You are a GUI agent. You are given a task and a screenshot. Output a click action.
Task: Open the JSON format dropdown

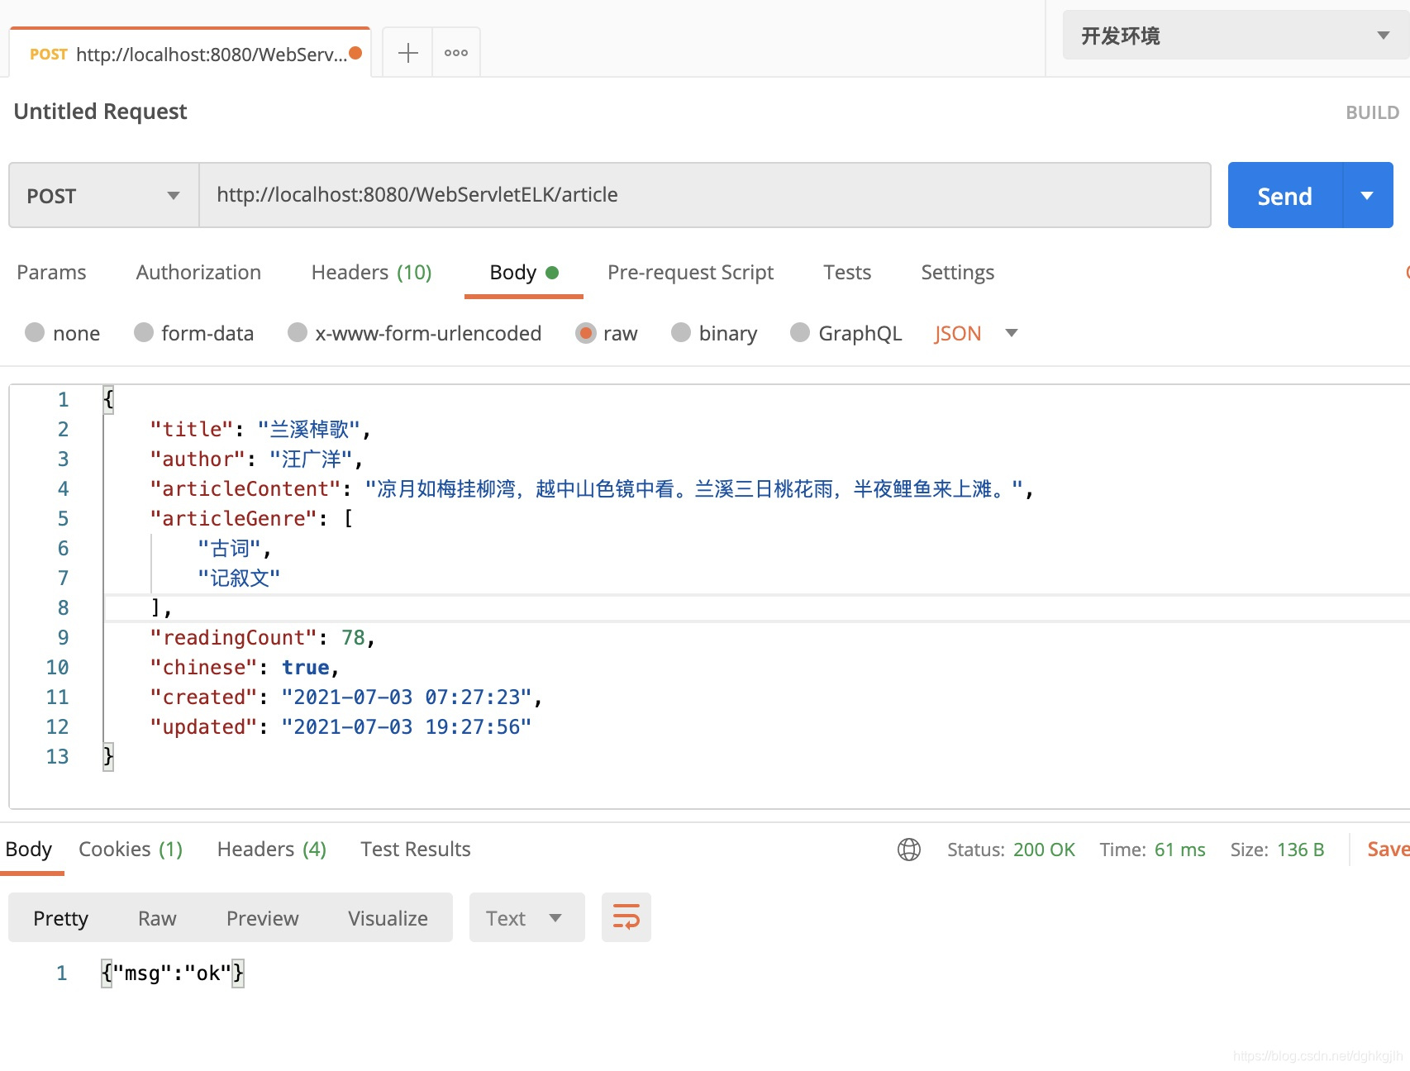click(976, 333)
